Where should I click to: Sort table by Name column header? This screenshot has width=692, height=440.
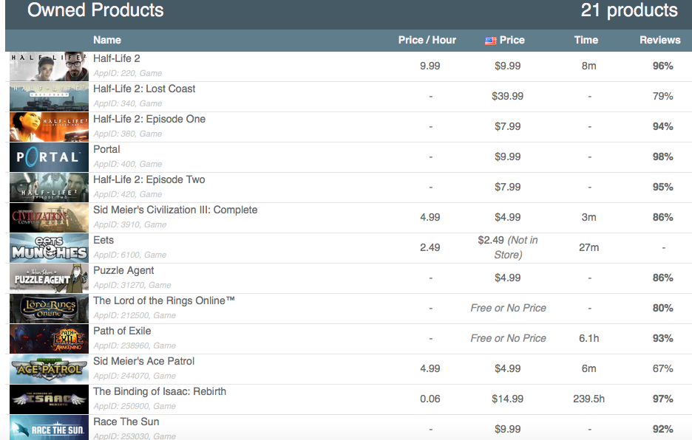tap(106, 40)
